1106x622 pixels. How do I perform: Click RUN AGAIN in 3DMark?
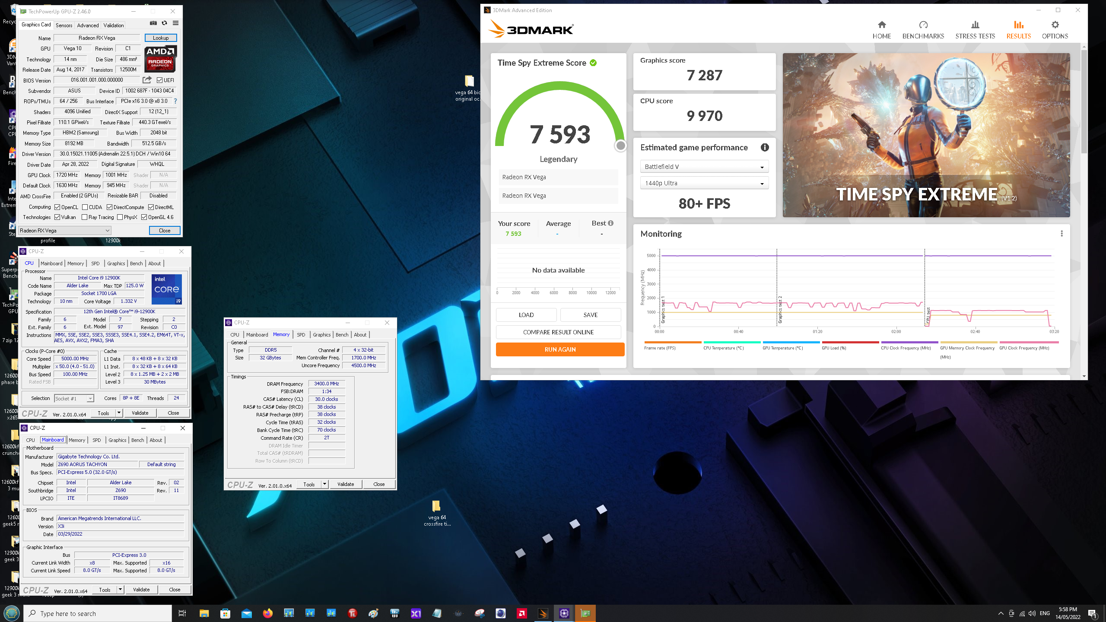point(560,349)
